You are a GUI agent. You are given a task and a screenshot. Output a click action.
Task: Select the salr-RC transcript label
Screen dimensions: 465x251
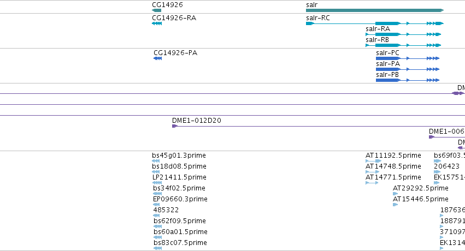318,18
